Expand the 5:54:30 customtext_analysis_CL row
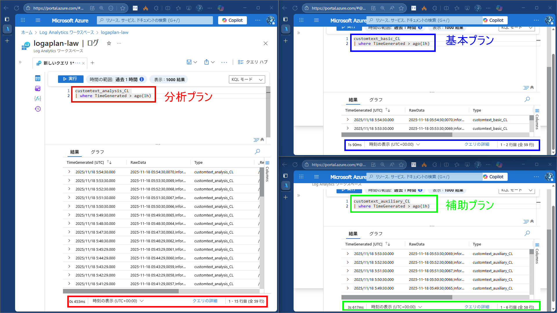557x313 pixels. click(x=69, y=172)
